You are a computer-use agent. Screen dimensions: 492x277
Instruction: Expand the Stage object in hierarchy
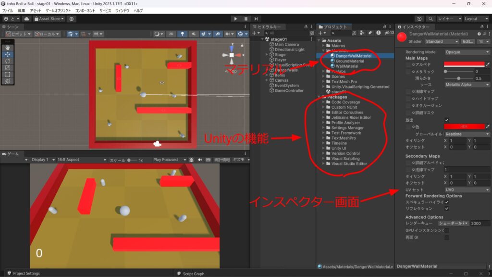267,55
